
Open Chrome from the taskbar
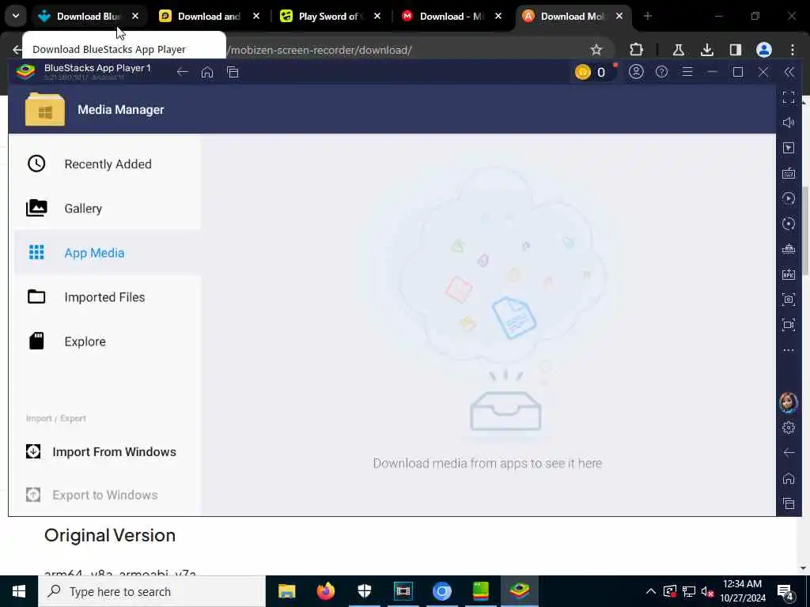441,591
